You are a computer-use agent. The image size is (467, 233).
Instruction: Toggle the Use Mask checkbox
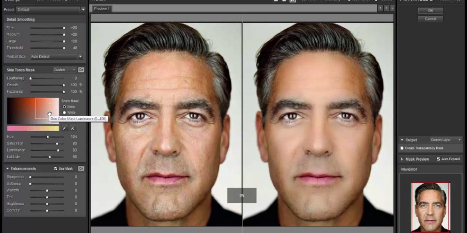tap(56, 168)
